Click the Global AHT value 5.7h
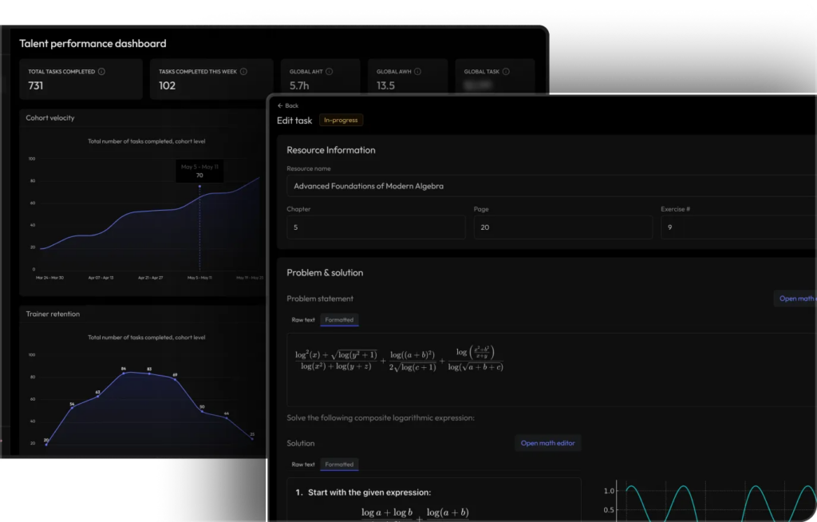This screenshot has width=817, height=522. (x=299, y=85)
